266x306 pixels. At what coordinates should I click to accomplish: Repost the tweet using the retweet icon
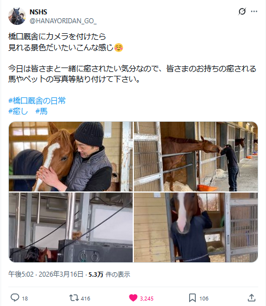(74, 298)
